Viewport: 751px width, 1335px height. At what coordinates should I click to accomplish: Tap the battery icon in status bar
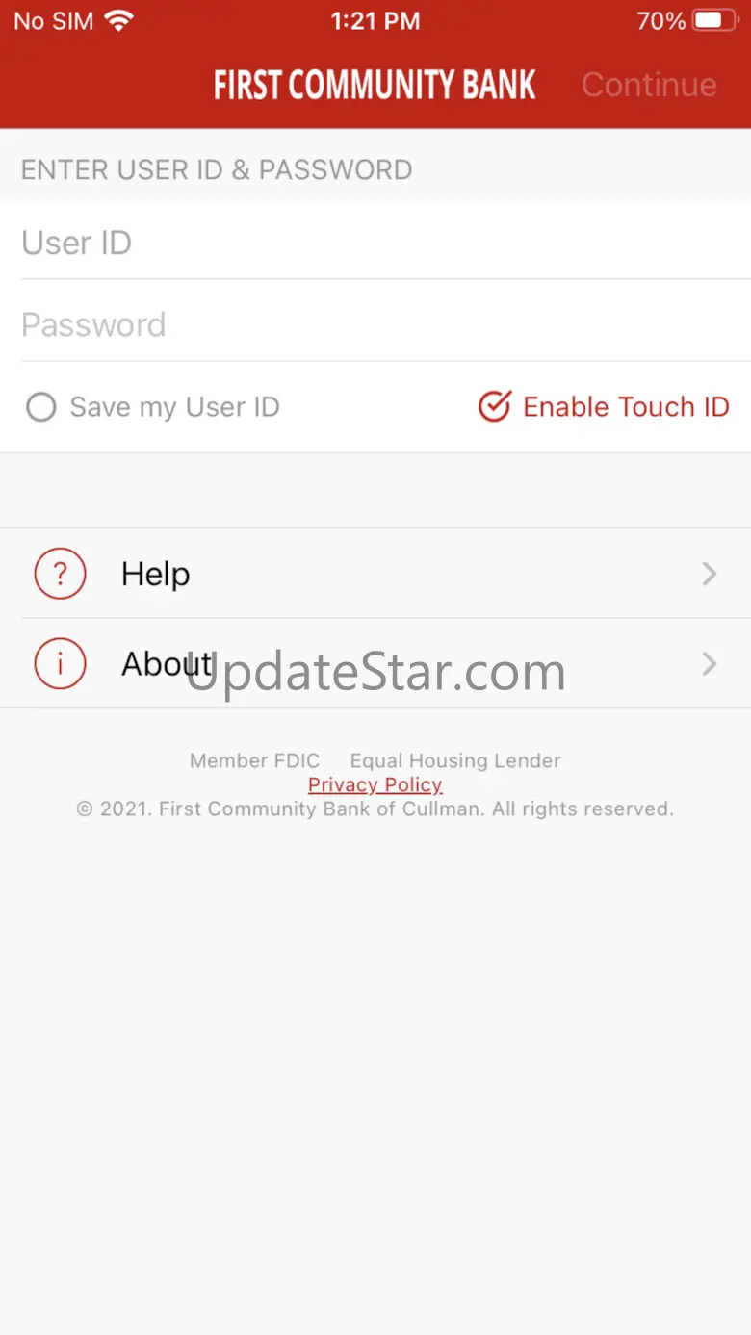pos(715,20)
